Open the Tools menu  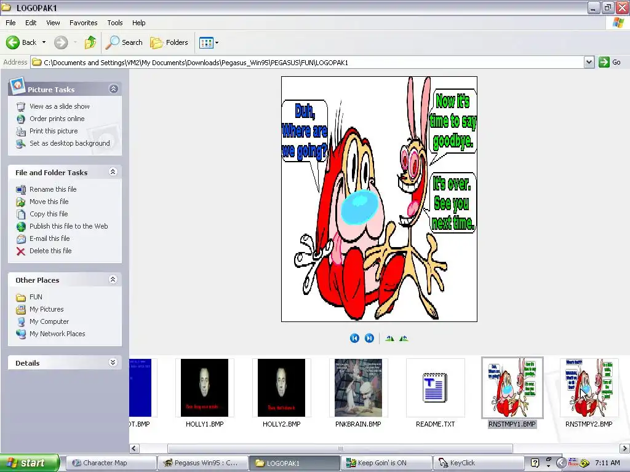(x=115, y=23)
